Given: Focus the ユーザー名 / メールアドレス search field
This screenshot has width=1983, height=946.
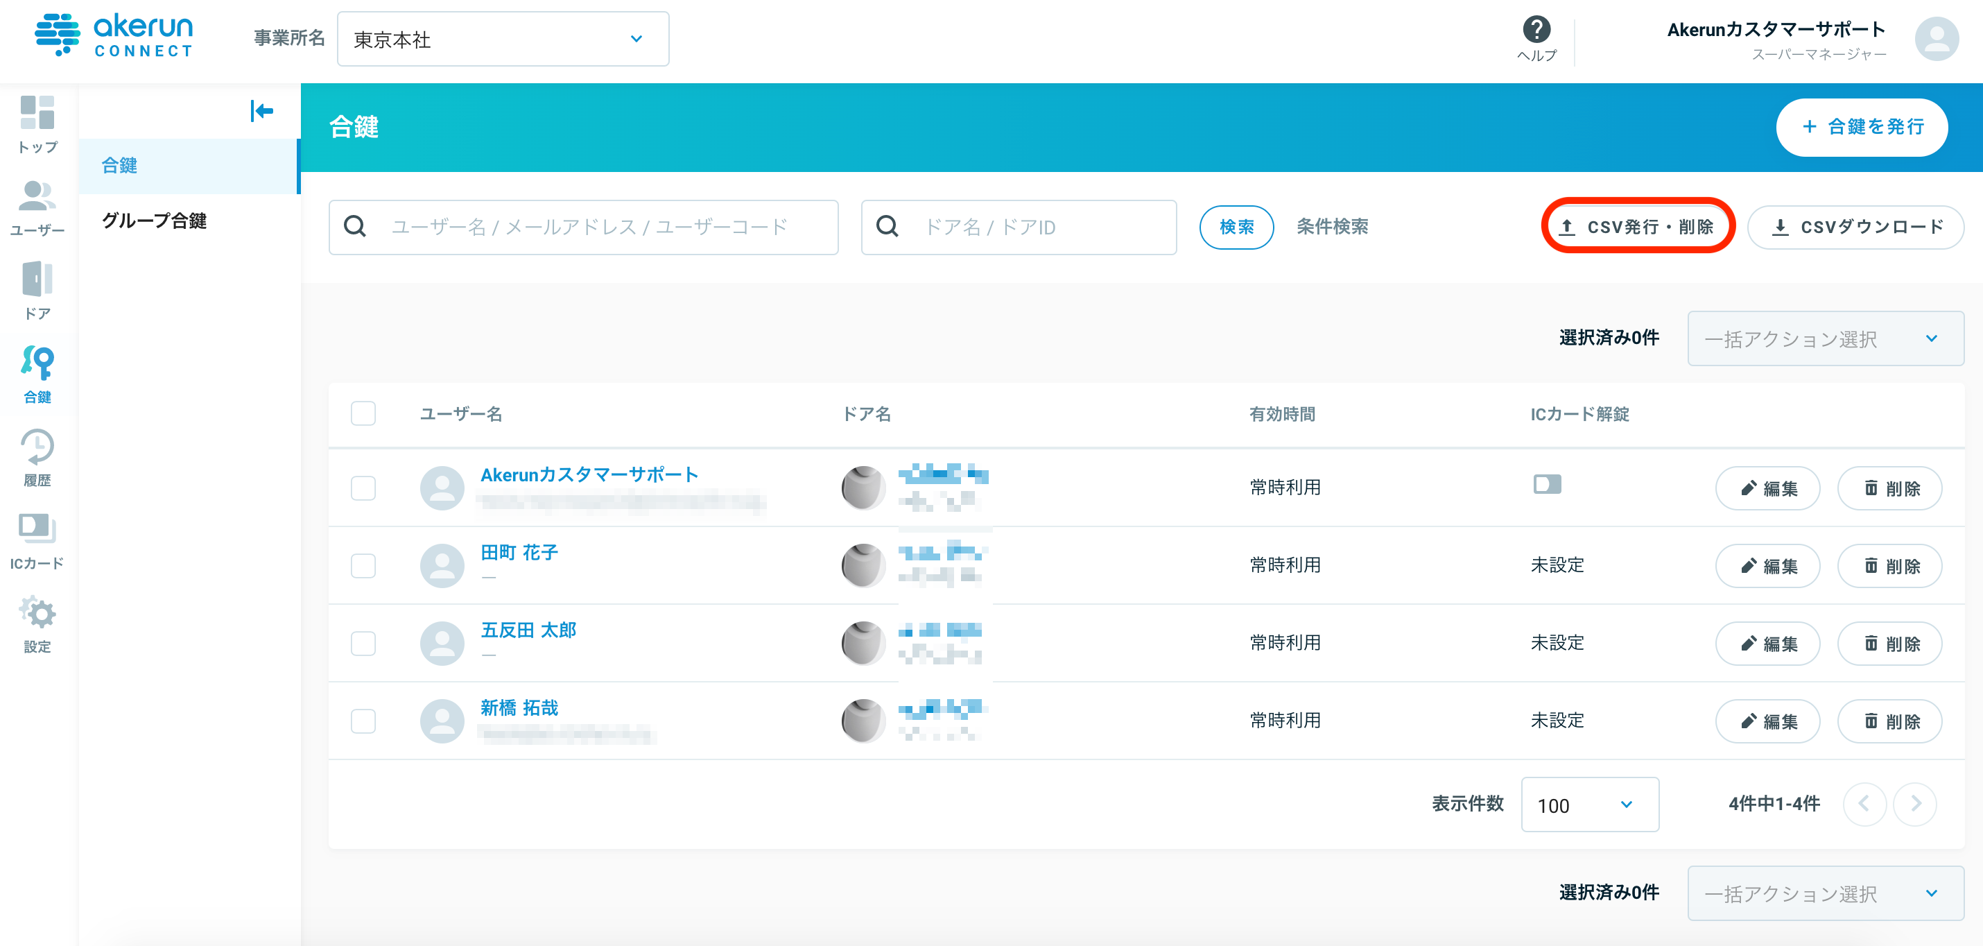Looking at the screenshot, I should coord(584,227).
